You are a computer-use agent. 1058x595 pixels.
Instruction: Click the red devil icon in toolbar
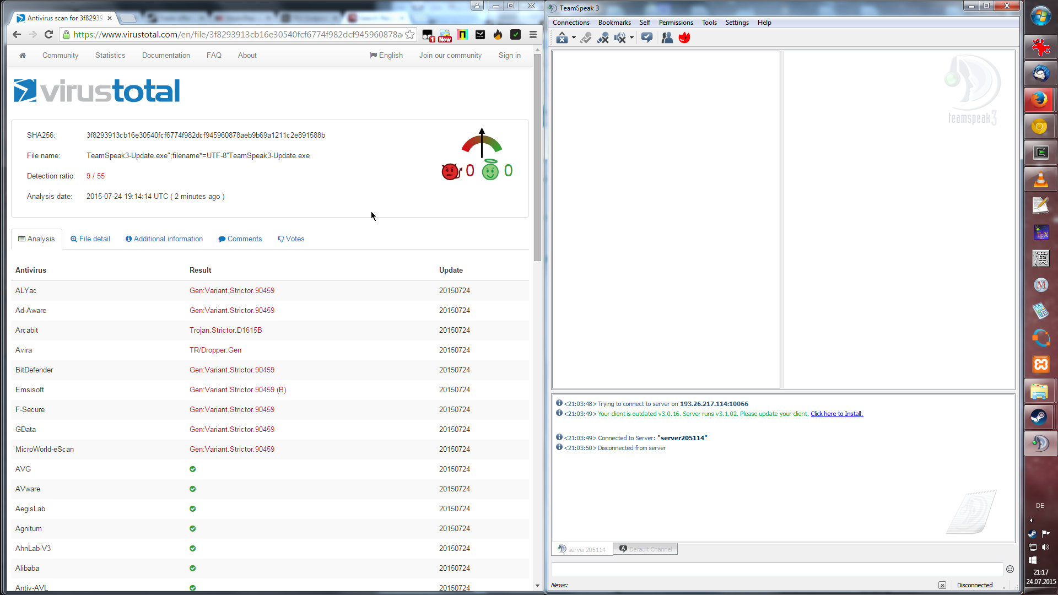point(684,37)
